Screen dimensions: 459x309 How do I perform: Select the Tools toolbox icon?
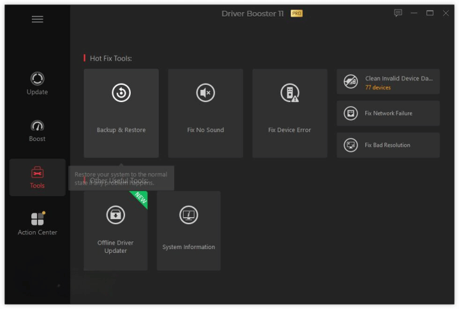(x=38, y=173)
